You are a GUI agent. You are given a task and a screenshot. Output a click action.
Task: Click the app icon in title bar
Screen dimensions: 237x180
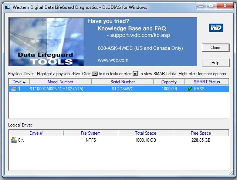[x=7, y=7]
